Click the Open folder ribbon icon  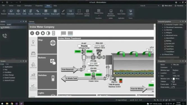[x=121, y=12]
